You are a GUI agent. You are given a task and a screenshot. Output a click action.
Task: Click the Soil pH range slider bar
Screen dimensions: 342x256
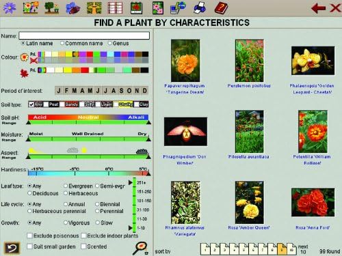[88, 122]
